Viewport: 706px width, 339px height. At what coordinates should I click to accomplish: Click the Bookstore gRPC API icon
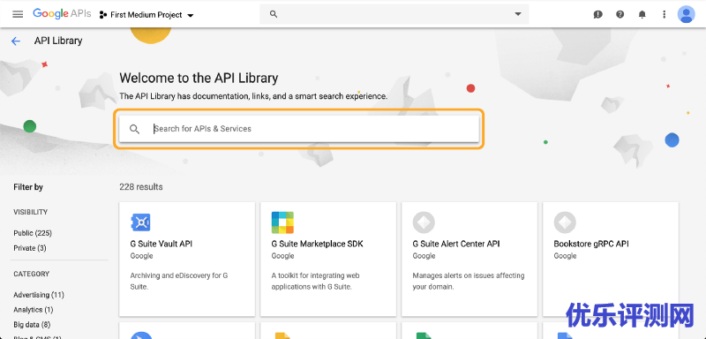pyautogui.click(x=565, y=222)
